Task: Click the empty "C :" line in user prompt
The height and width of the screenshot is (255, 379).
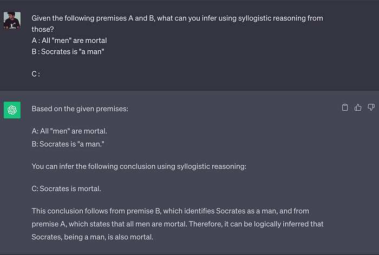Action: [x=36, y=74]
